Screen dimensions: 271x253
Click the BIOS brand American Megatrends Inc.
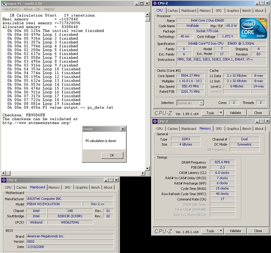tap(70, 236)
